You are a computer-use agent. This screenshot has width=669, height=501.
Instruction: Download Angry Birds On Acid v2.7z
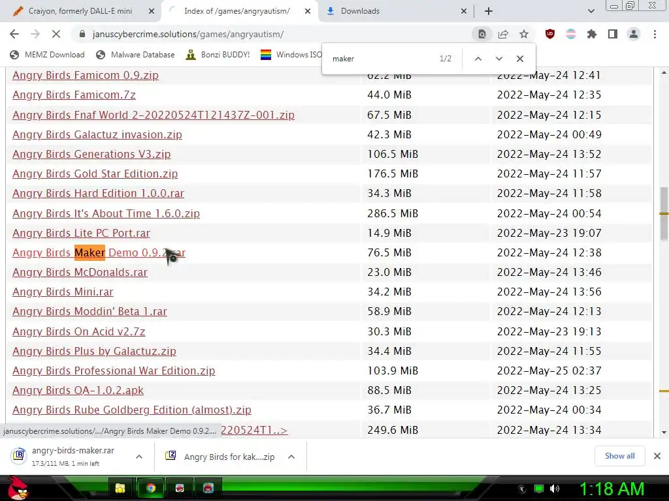point(79,331)
